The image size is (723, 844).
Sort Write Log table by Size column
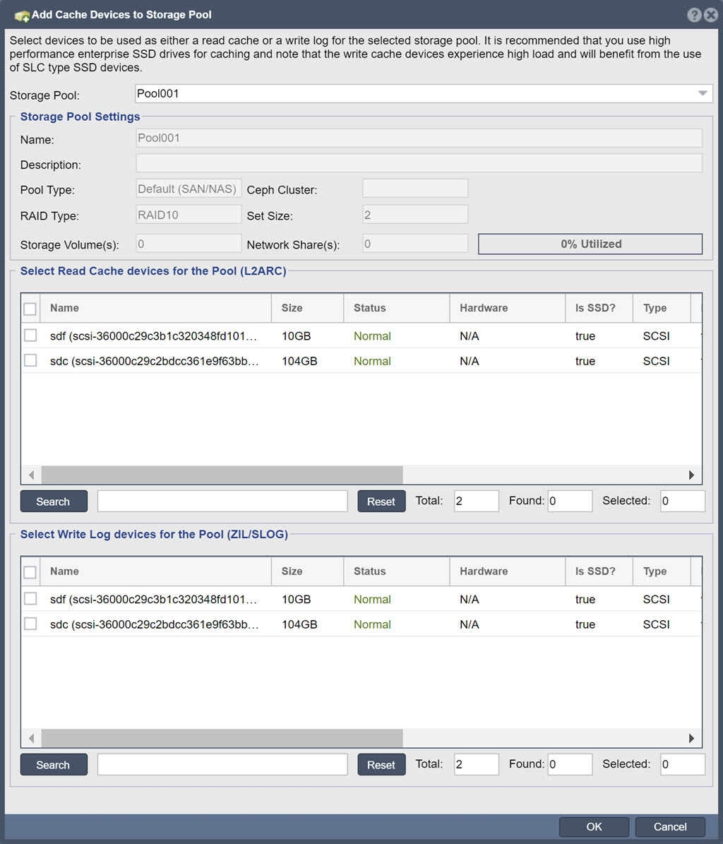pyautogui.click(x=308, y=571)
